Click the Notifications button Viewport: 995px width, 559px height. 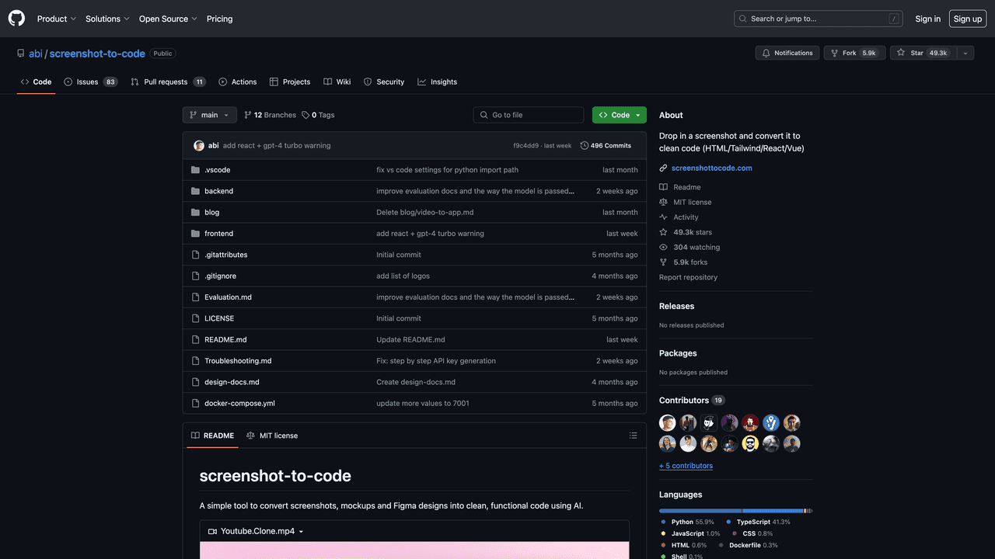tap(787, 53)
